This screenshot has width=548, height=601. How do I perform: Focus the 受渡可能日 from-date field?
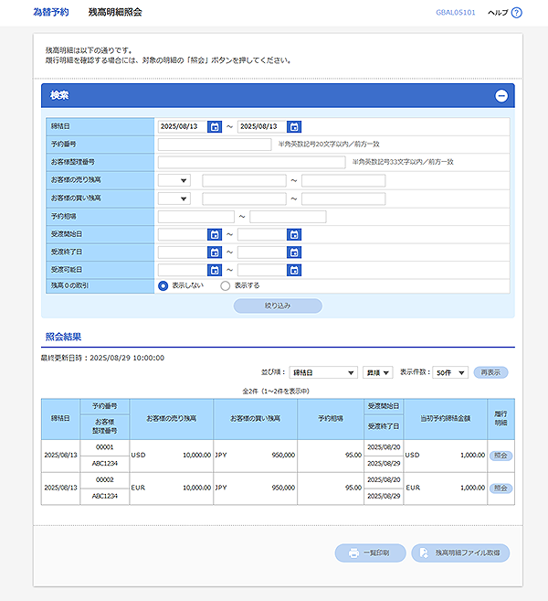(x=183, y=270)
